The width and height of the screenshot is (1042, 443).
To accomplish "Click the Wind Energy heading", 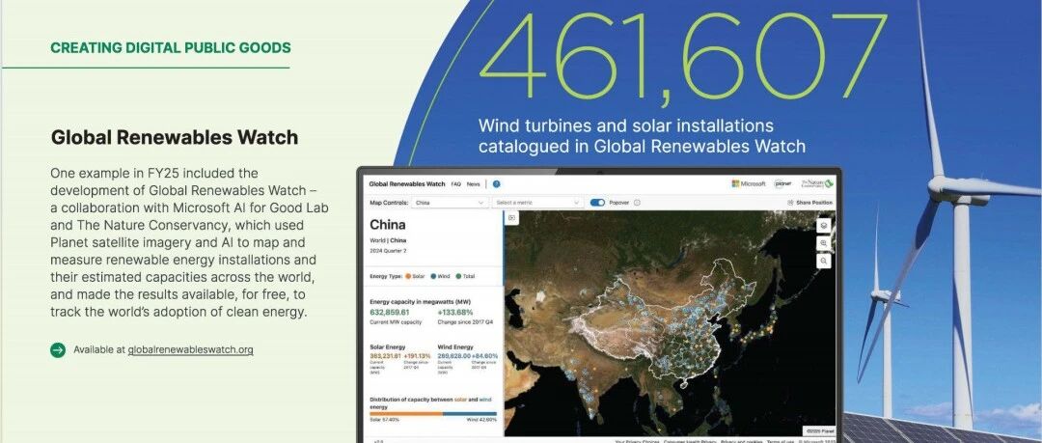I will point(455,347).
